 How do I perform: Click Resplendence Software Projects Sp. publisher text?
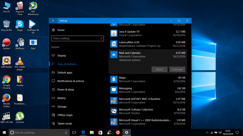click(140, 46)
